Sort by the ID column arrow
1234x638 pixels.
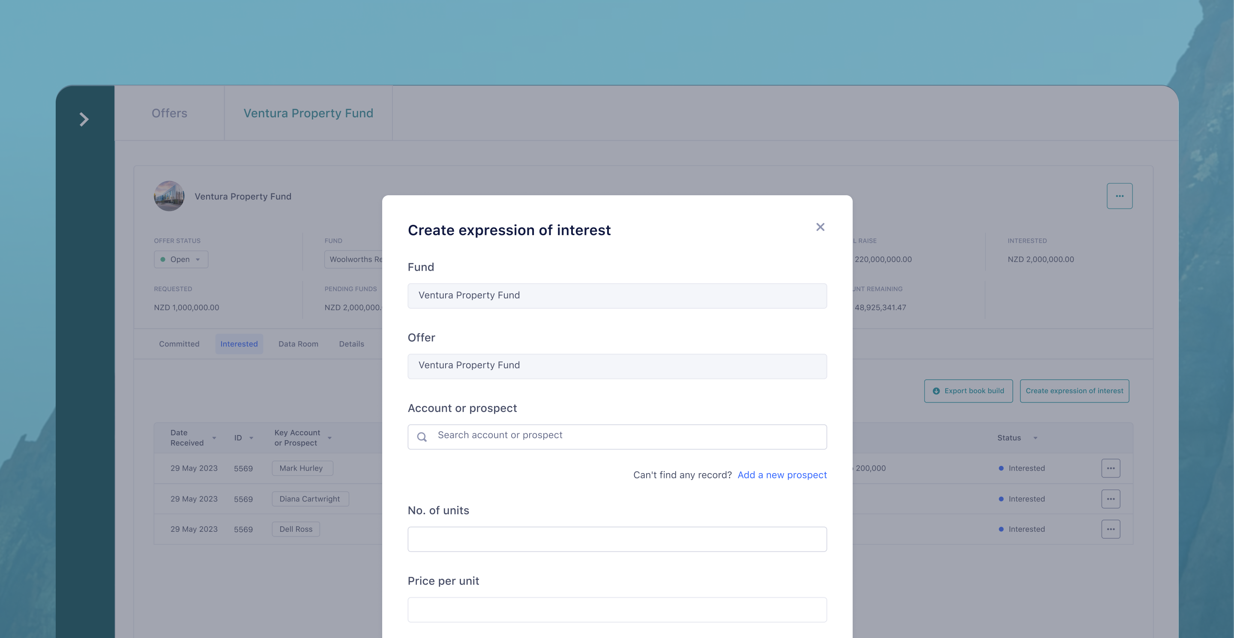click(251, 438)
